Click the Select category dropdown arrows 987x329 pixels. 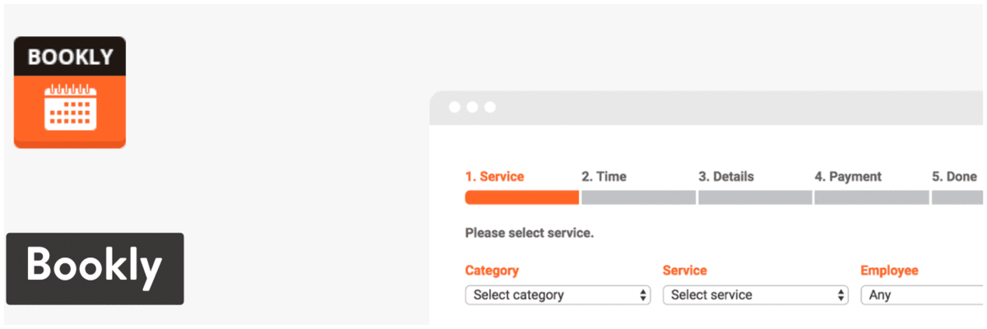(x=642, y=295)
